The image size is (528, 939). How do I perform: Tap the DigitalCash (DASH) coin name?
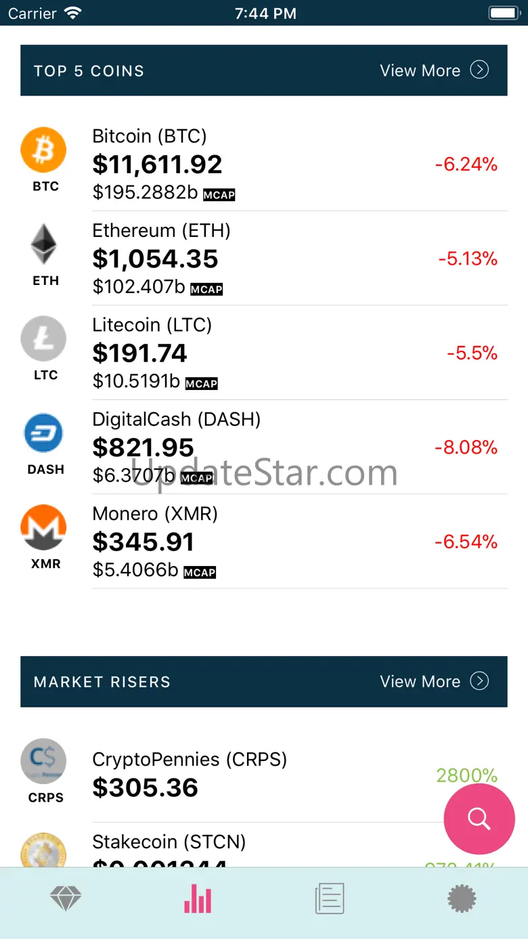[x=176, y=420]
